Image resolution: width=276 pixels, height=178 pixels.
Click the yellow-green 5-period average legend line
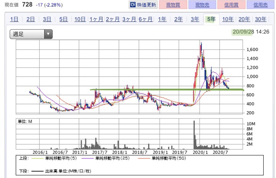(x=37, y=158)
